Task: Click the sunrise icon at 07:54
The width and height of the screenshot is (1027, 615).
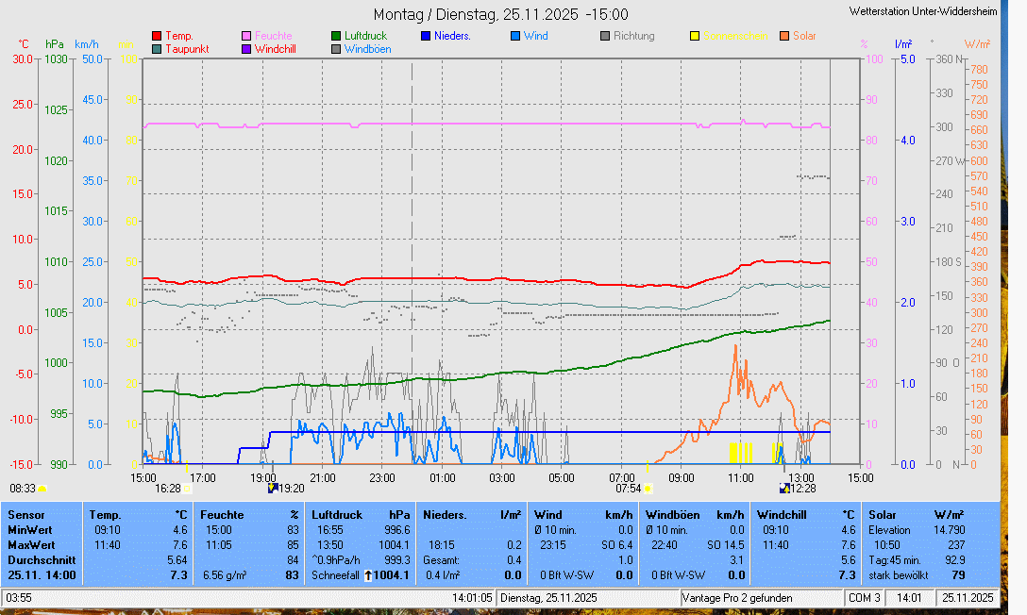Action: (648, 489)
